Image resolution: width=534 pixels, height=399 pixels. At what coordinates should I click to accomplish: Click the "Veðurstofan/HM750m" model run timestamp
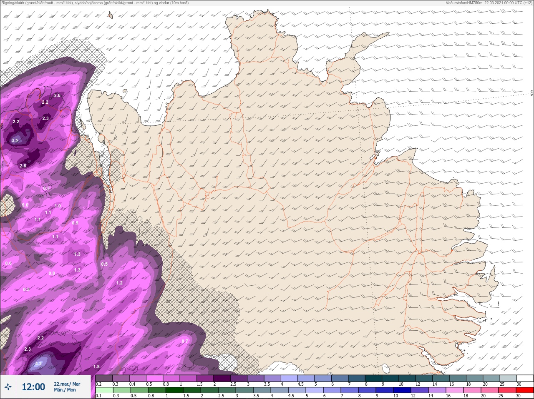click(x=489, y=3)
